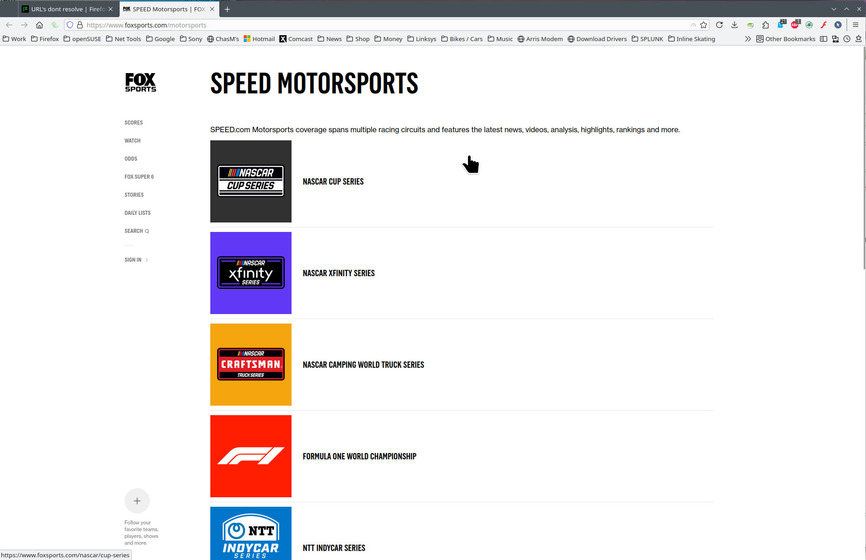Click the SEARCH link in the sidebar

coord(137,231)
